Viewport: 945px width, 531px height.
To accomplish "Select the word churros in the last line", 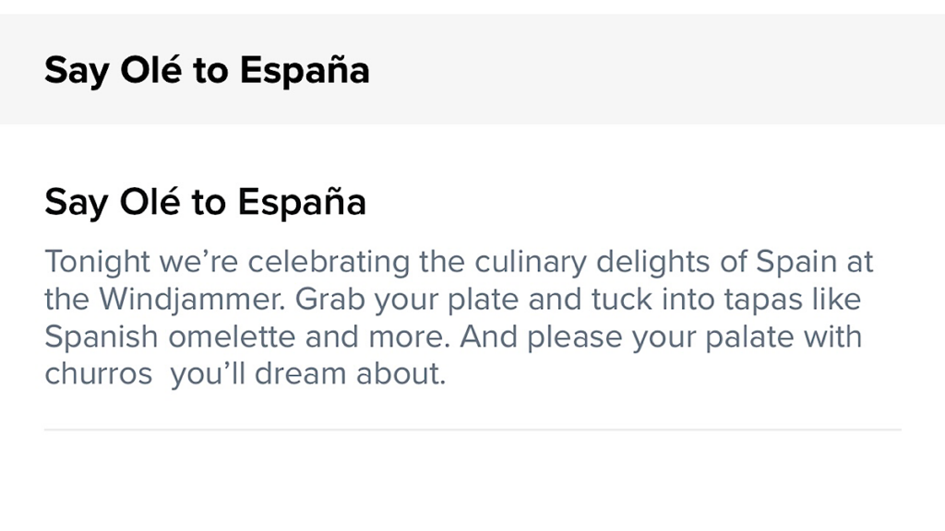I will click(98, 374).
